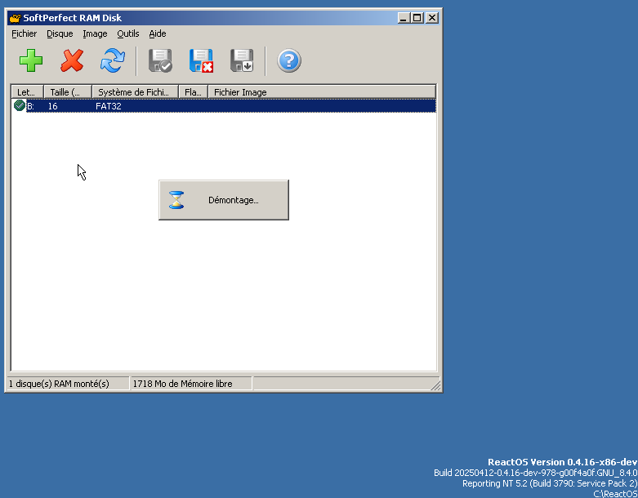Click the red X remove disk icon
The height and width of the screenshot is (498, 638).
(x=72, y=60)
